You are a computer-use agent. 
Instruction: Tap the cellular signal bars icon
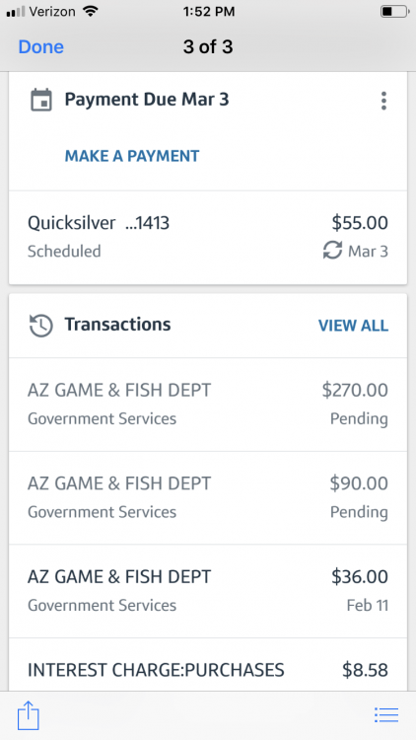(x=16, y=12)
